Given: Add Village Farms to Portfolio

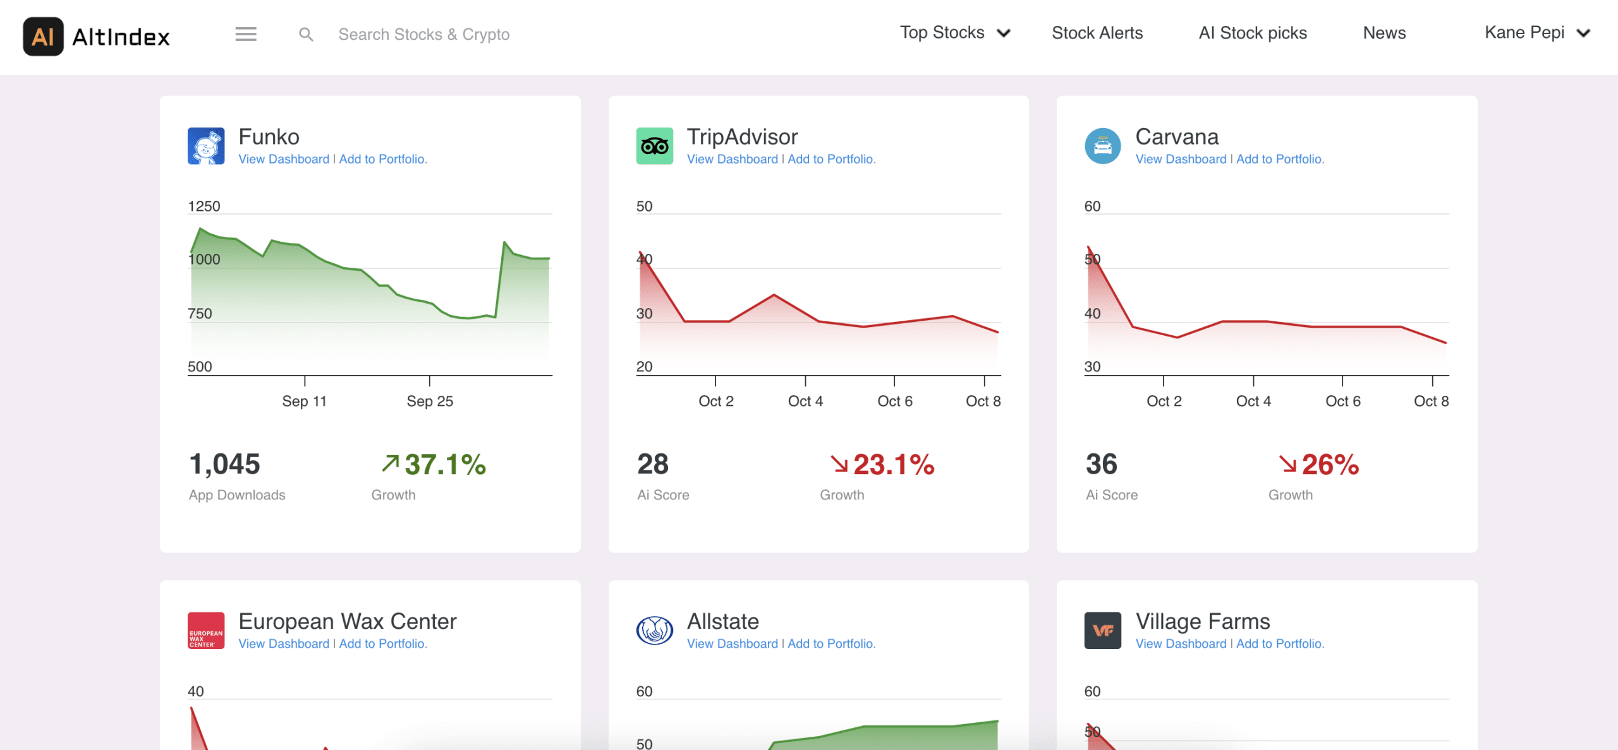Looking at the screenshot, I should pyautogui.click(x=1280, y=643).
